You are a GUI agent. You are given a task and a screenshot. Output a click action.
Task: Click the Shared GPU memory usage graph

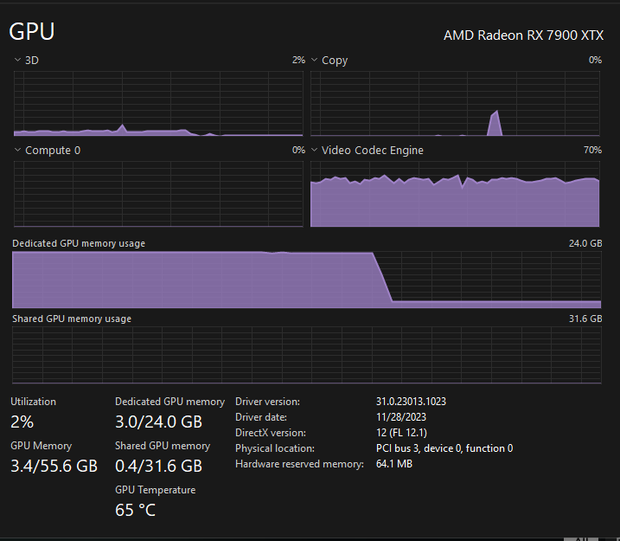coord(306,355)
